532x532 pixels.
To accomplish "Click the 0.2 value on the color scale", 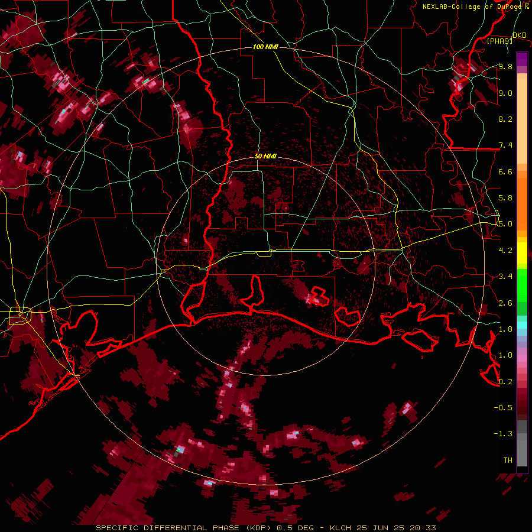I will (x=505, y=382).
